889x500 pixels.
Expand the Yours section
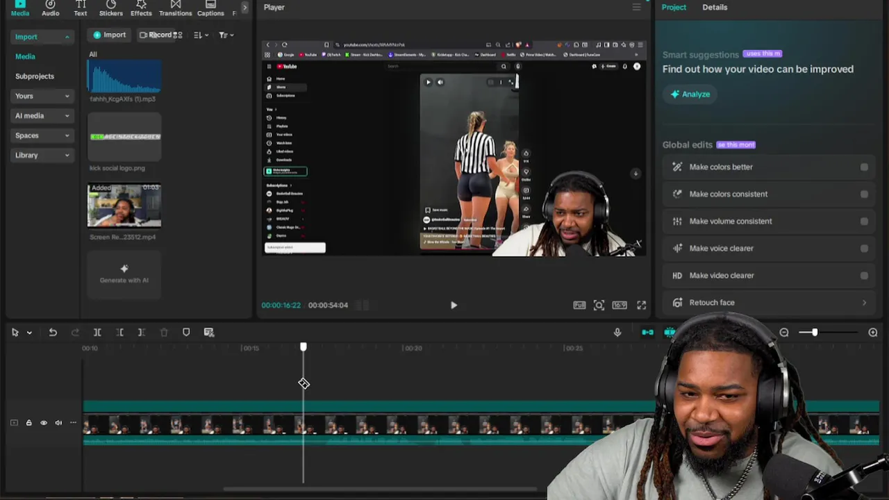pos(42,96)
